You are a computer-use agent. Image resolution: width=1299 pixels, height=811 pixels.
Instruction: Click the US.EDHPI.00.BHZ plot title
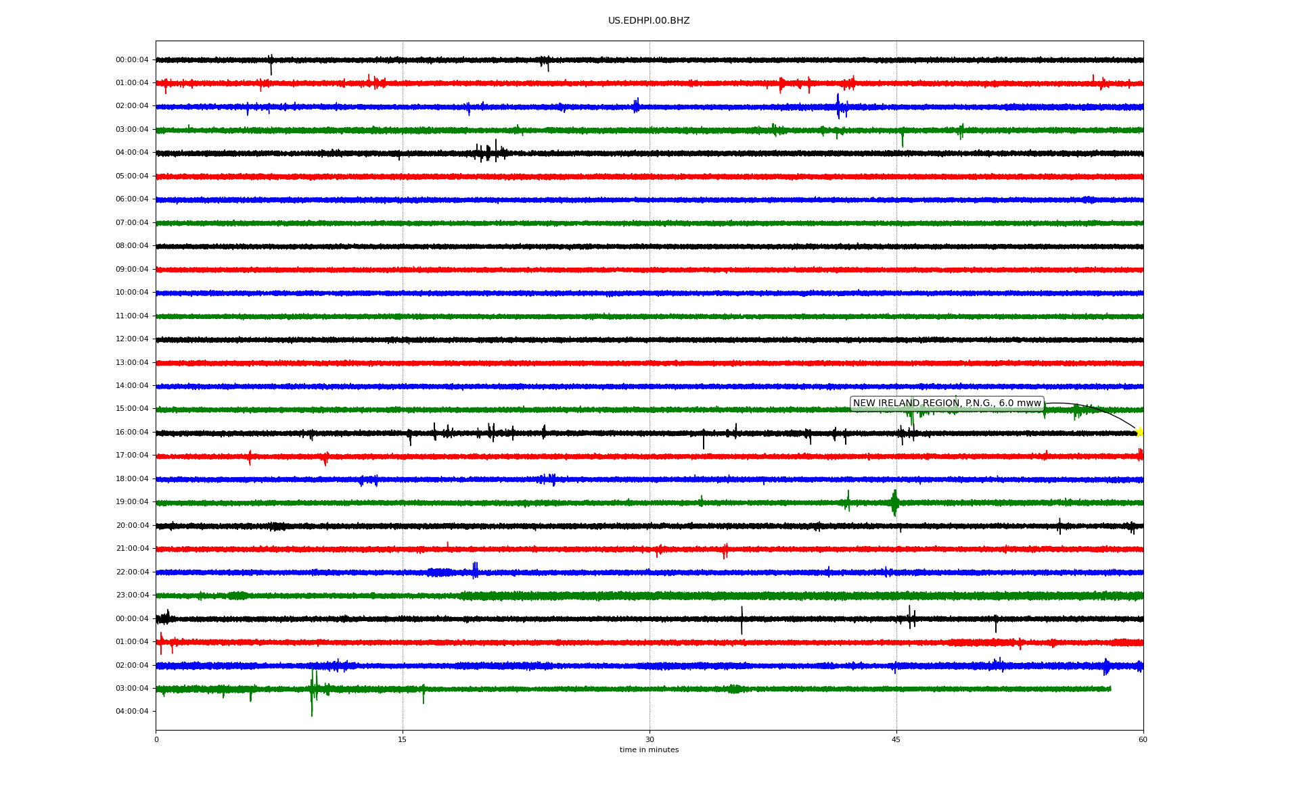point(649,21)
